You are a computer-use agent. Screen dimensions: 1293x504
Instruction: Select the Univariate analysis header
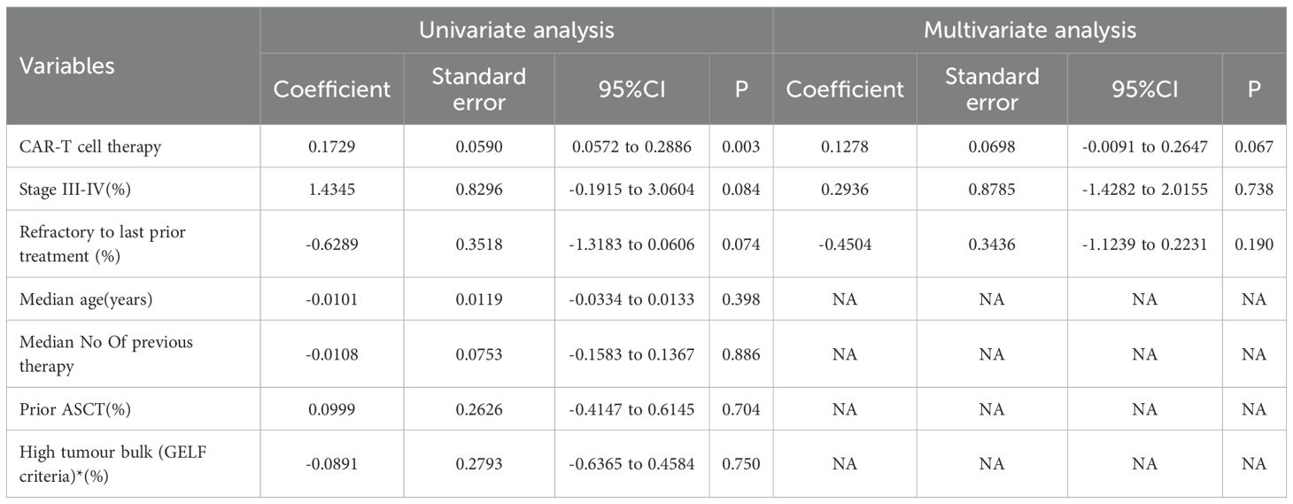click(x=516, y=30)
